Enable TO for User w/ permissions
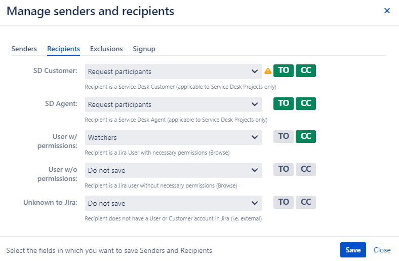The image size is (399, 261). [284, 136]
